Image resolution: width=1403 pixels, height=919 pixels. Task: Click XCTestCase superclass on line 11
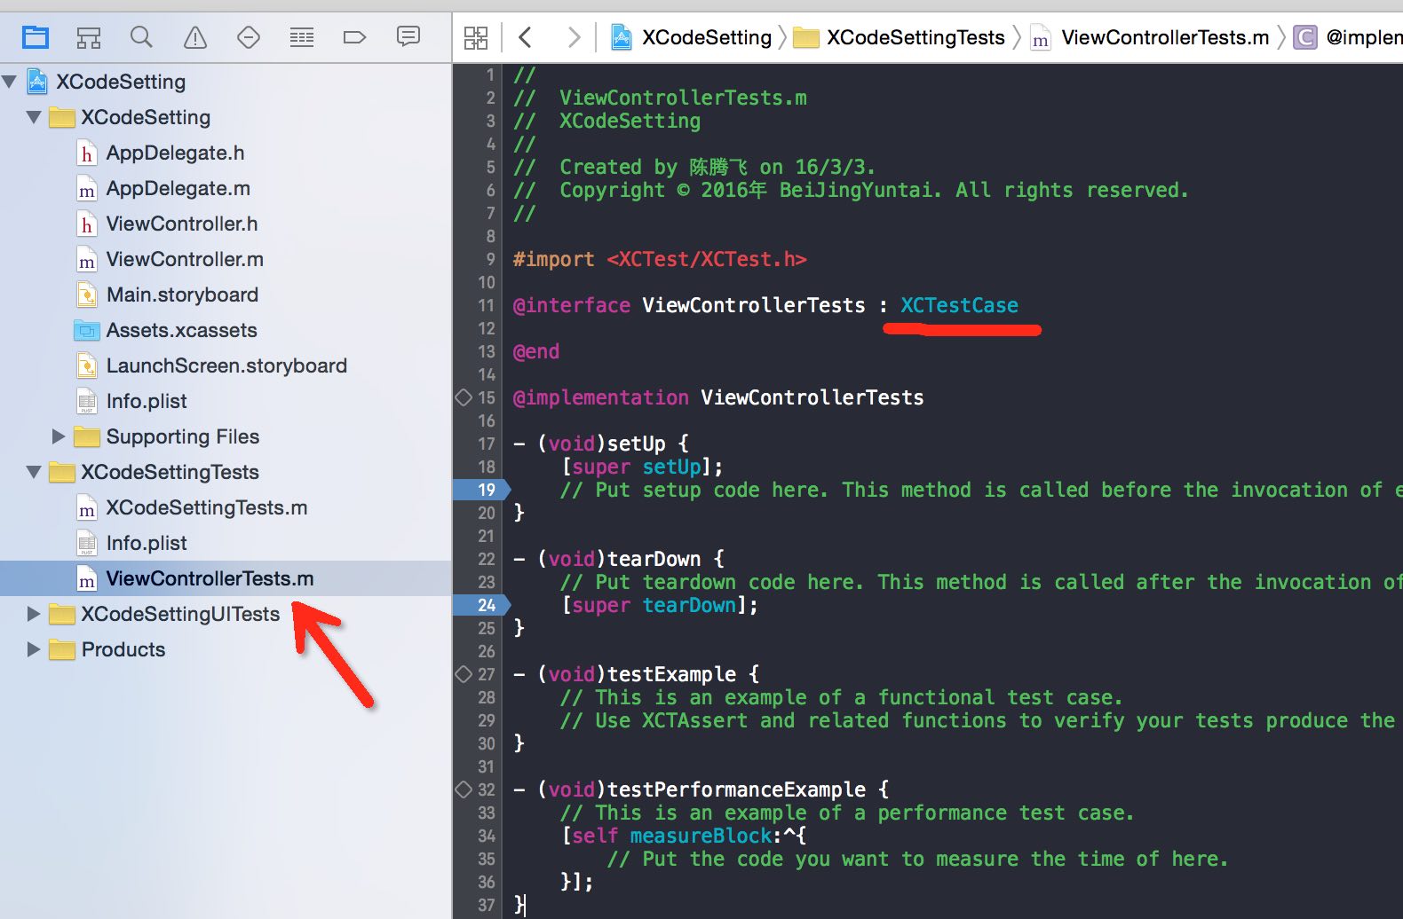[x=959, y=305]
